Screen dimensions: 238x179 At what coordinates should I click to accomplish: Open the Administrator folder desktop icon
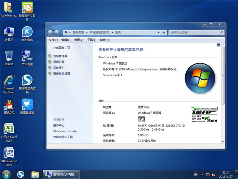[9, 9]
